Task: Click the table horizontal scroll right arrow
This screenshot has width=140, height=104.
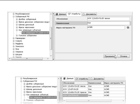Action: (x=123, y=101)
